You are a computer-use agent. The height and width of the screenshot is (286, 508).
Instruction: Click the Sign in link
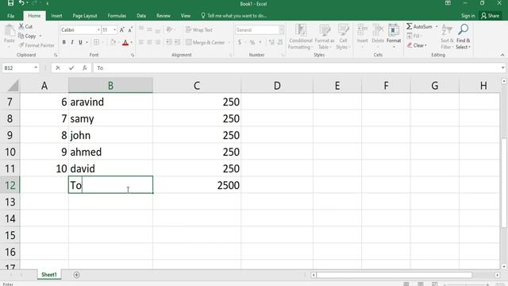point(468,16)
